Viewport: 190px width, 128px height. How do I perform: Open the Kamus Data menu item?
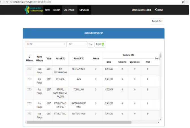point(84,10)
